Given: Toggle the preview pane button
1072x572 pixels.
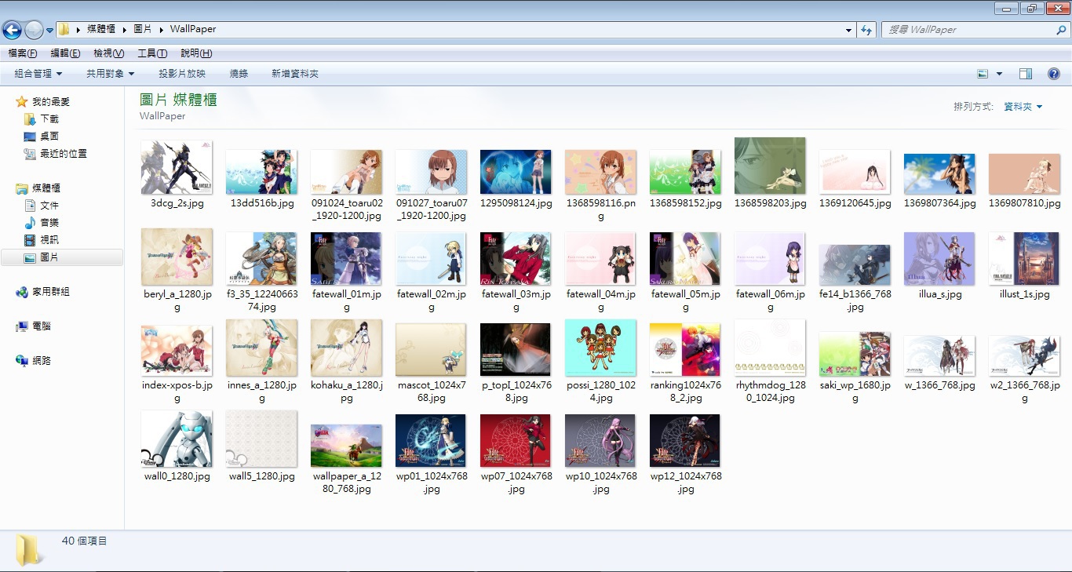Looking at the screenshot, I should click(x=1026, y=74).
